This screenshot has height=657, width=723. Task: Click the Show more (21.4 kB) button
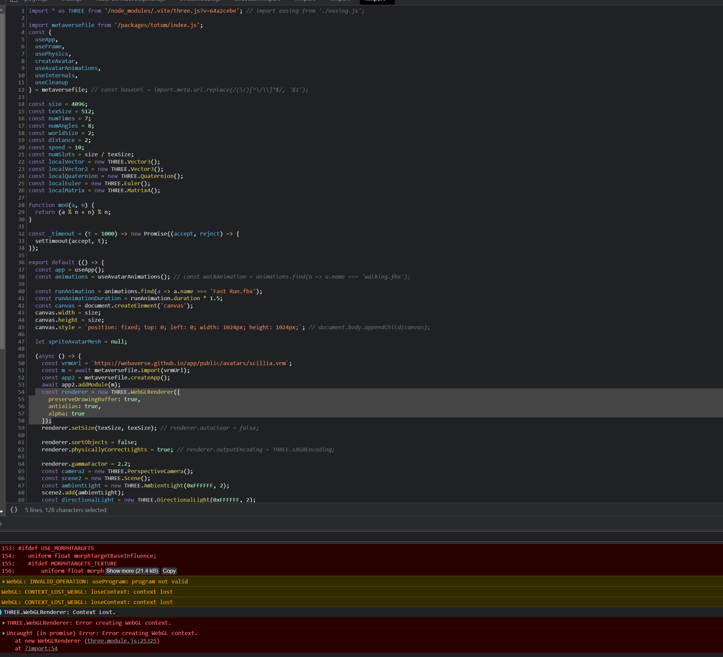[131, 571]
